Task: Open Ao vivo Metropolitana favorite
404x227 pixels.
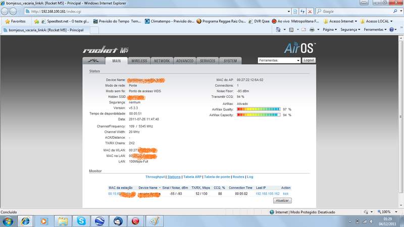Action: pyautogui.click(x=295, y=21)
